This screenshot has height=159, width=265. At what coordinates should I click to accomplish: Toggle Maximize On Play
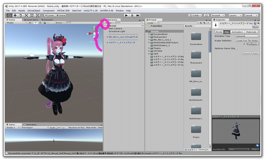pyautogui.click(x=77, y=128)
